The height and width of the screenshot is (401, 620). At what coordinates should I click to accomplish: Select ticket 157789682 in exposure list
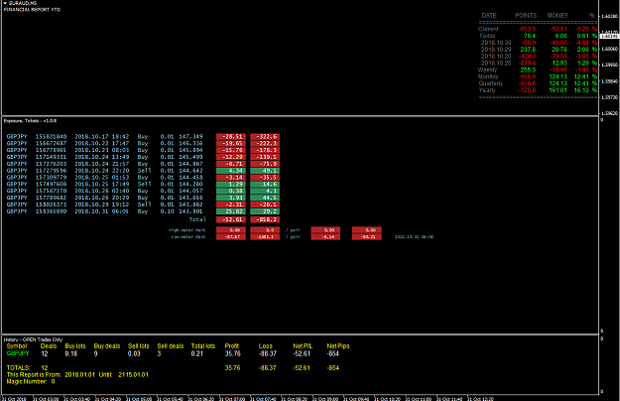tap(51, 198)
